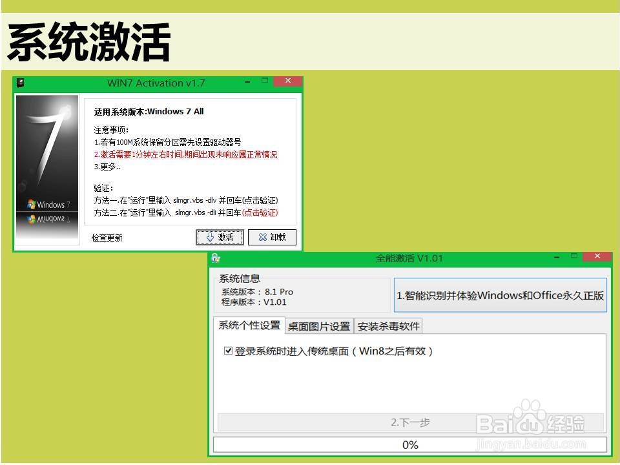Click 适用系统版本:Windows 7 All heading

click(149, 112)
